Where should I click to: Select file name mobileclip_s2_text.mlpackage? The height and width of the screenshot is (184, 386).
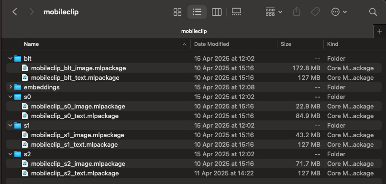[x=75, y=173]
